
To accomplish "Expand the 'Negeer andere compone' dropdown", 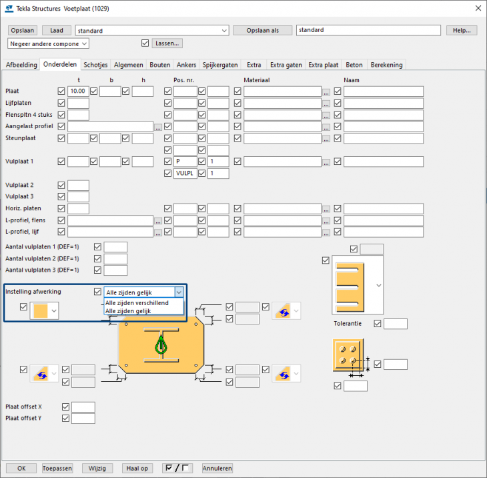I will pyautogui.click(x=83, y=43).
